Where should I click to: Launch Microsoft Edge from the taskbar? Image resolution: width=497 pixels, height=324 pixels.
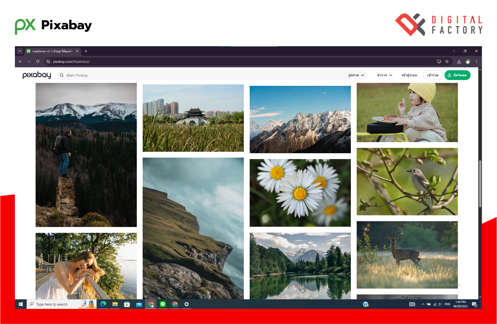click(x=103, y=304)
